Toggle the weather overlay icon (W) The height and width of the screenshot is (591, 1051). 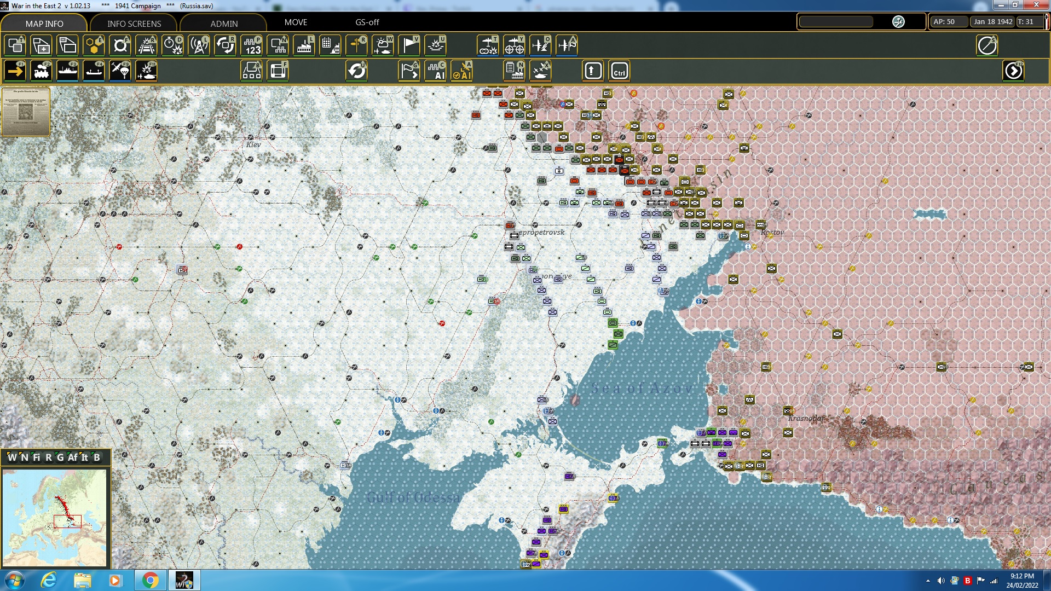coord(383,45)
